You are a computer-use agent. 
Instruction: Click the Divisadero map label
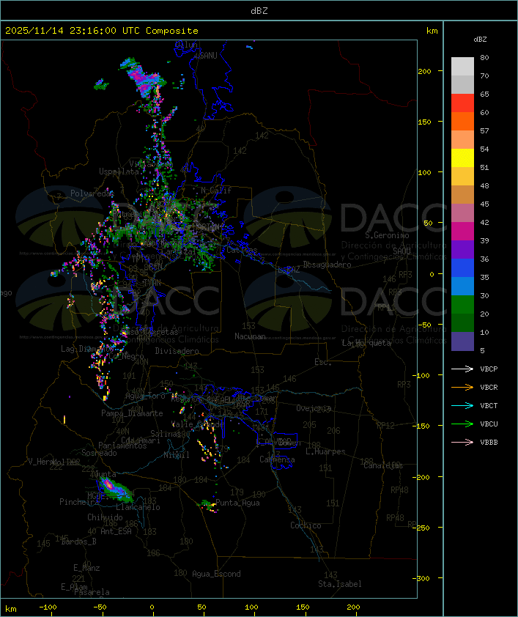coord(177,351)
